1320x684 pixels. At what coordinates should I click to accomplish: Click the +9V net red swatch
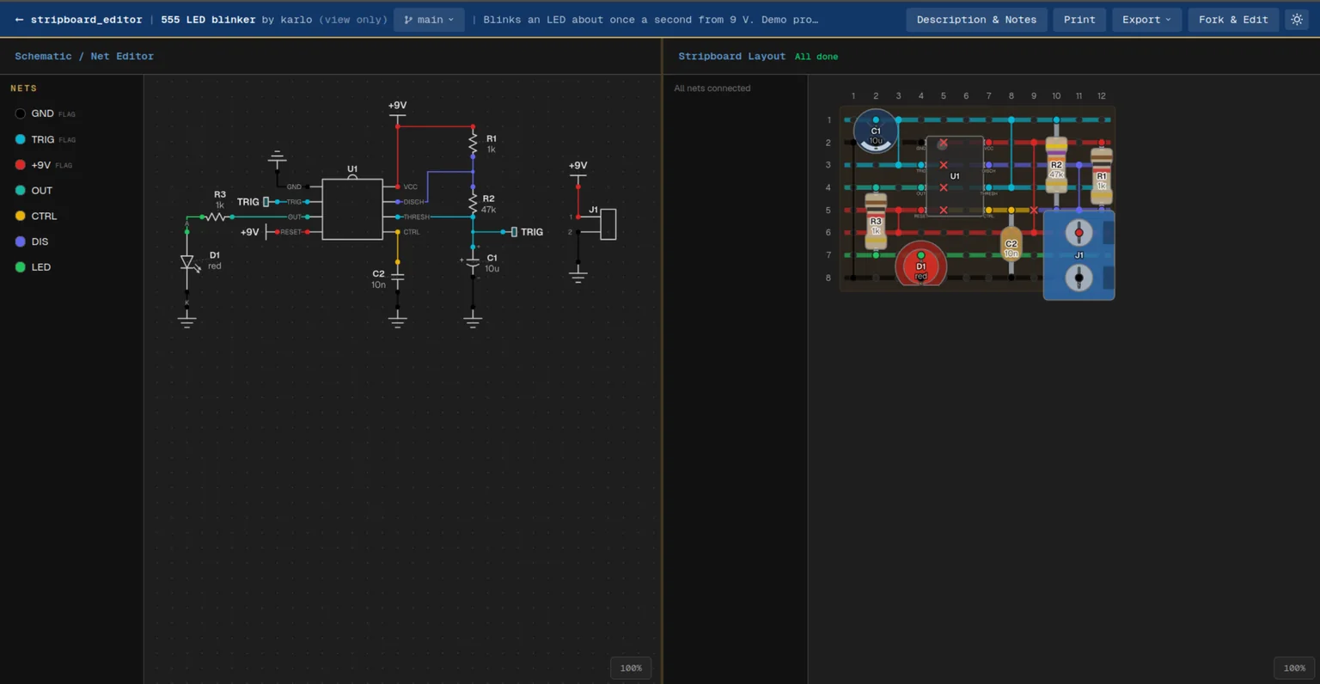(x=20, y=165)
